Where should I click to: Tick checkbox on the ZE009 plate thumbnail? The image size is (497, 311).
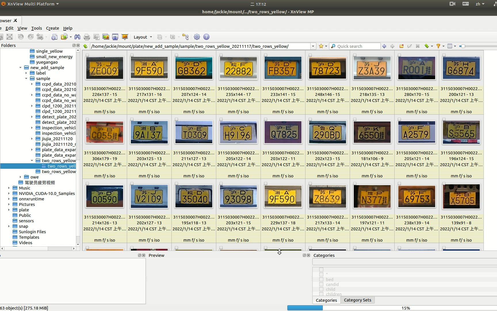click(x=87, y=55)
